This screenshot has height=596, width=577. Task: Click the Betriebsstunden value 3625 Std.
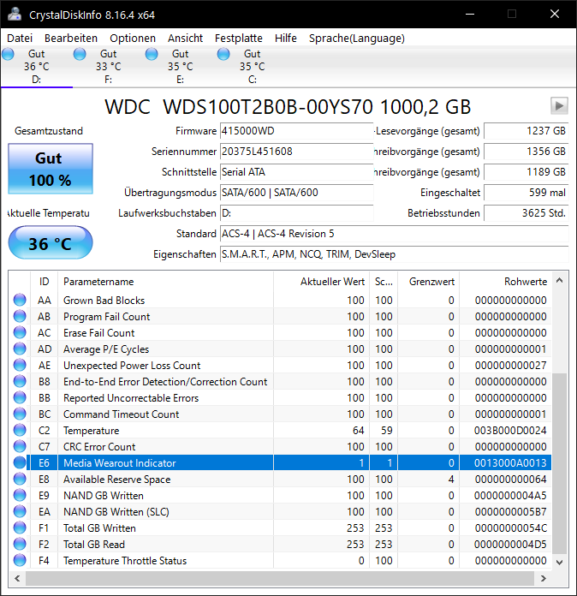point(526,213)
